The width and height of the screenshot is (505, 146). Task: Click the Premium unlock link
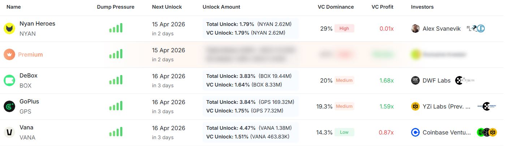coord(30,55)
